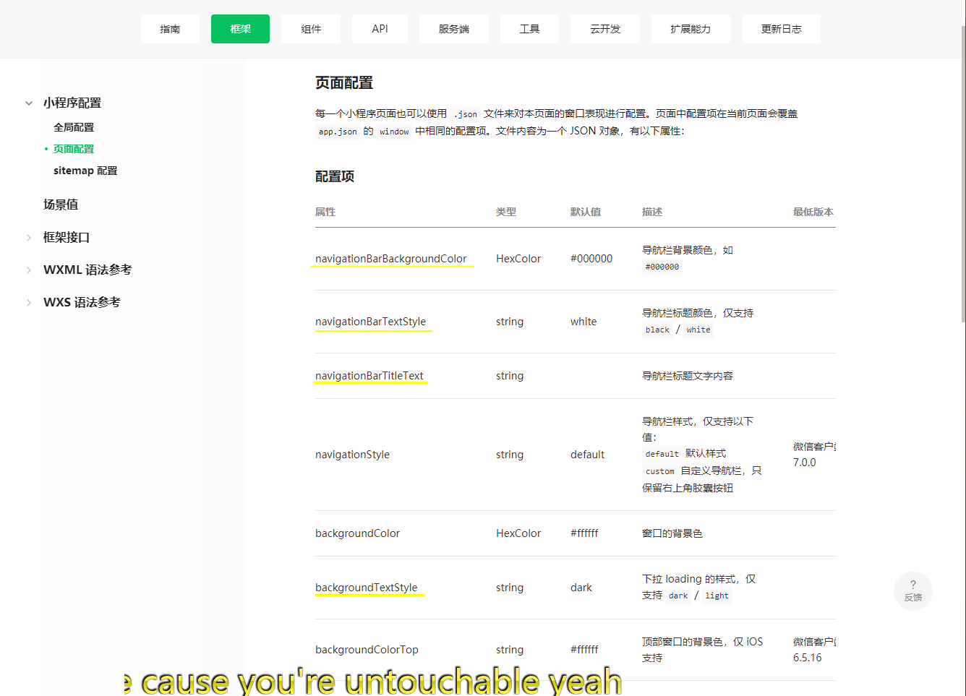
Task: Open the API documentation tab
Action: coord(380,29)
